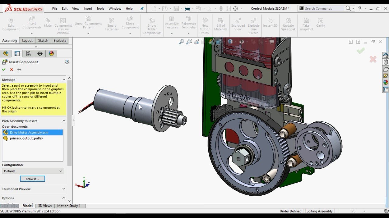
Task: Open the Options gear icon
Action: point(236,8)
